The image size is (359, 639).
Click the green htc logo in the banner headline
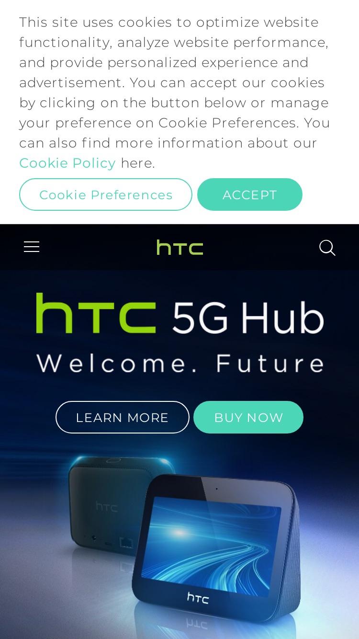(x=96, y=313)
